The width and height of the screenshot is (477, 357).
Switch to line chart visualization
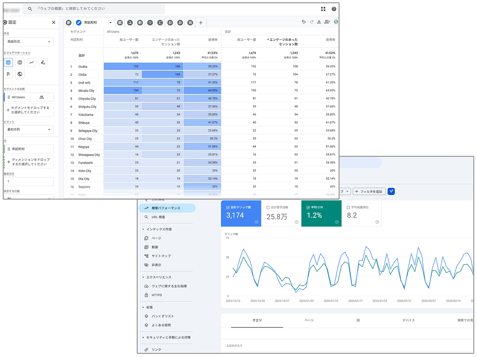pos(31,62)
